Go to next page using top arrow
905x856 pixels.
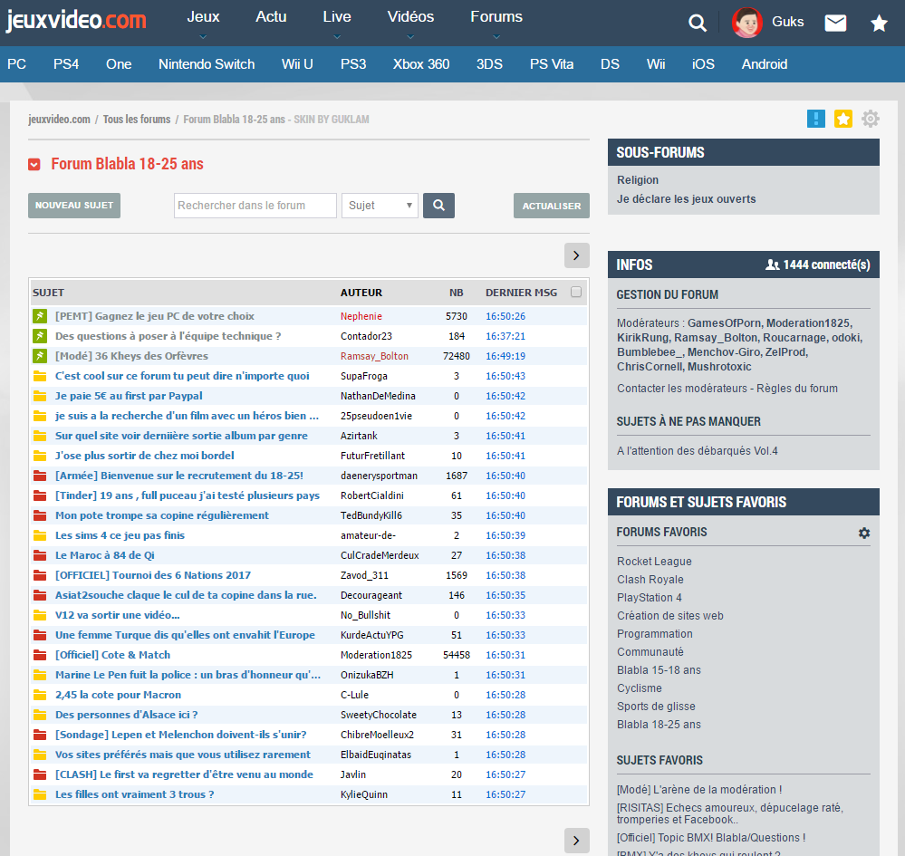576,255
